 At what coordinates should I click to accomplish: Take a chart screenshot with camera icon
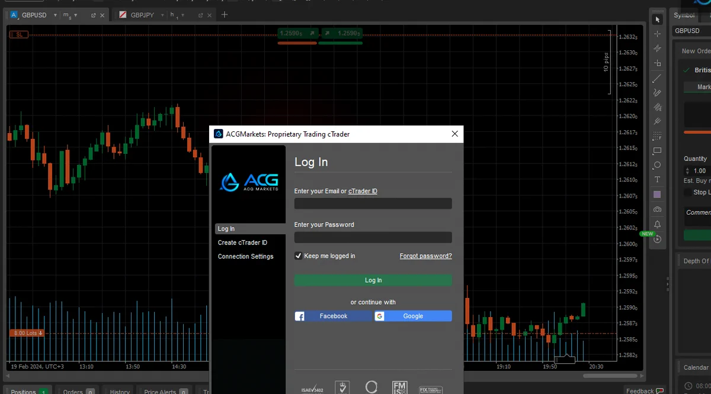(657, 209)
